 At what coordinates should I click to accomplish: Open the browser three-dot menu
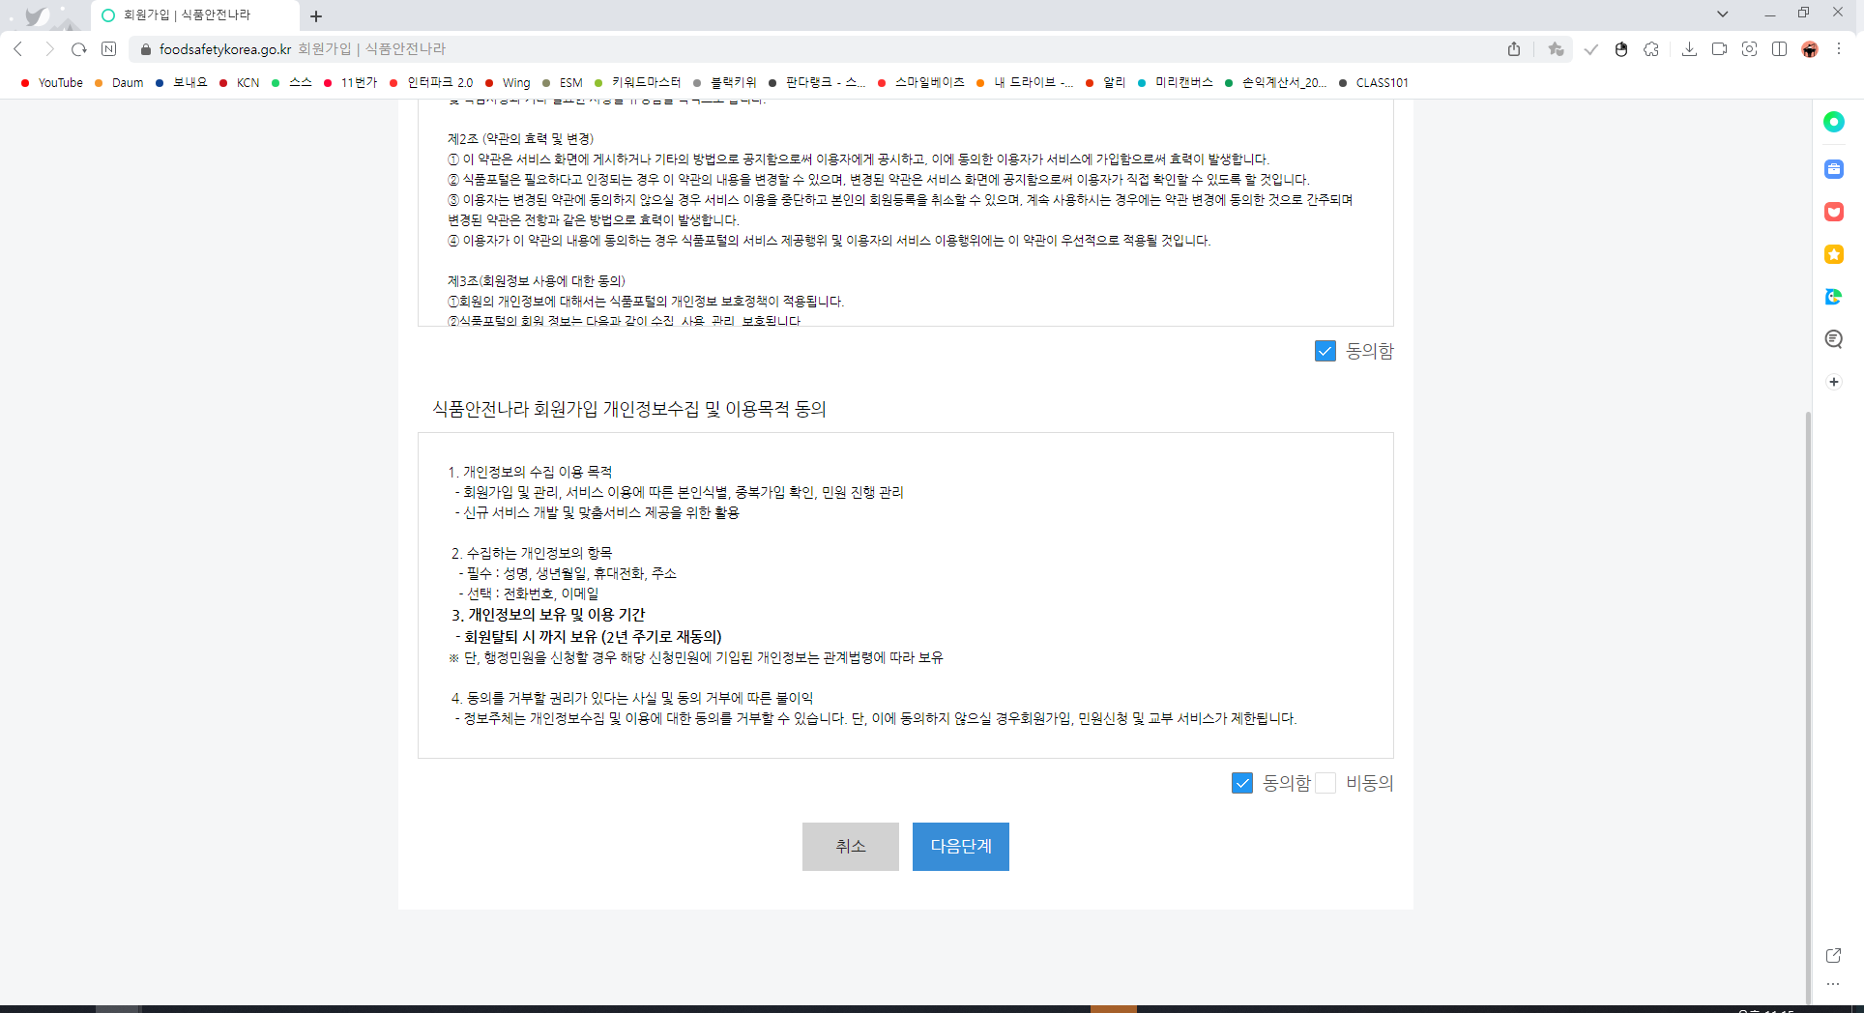point(1839,49)
